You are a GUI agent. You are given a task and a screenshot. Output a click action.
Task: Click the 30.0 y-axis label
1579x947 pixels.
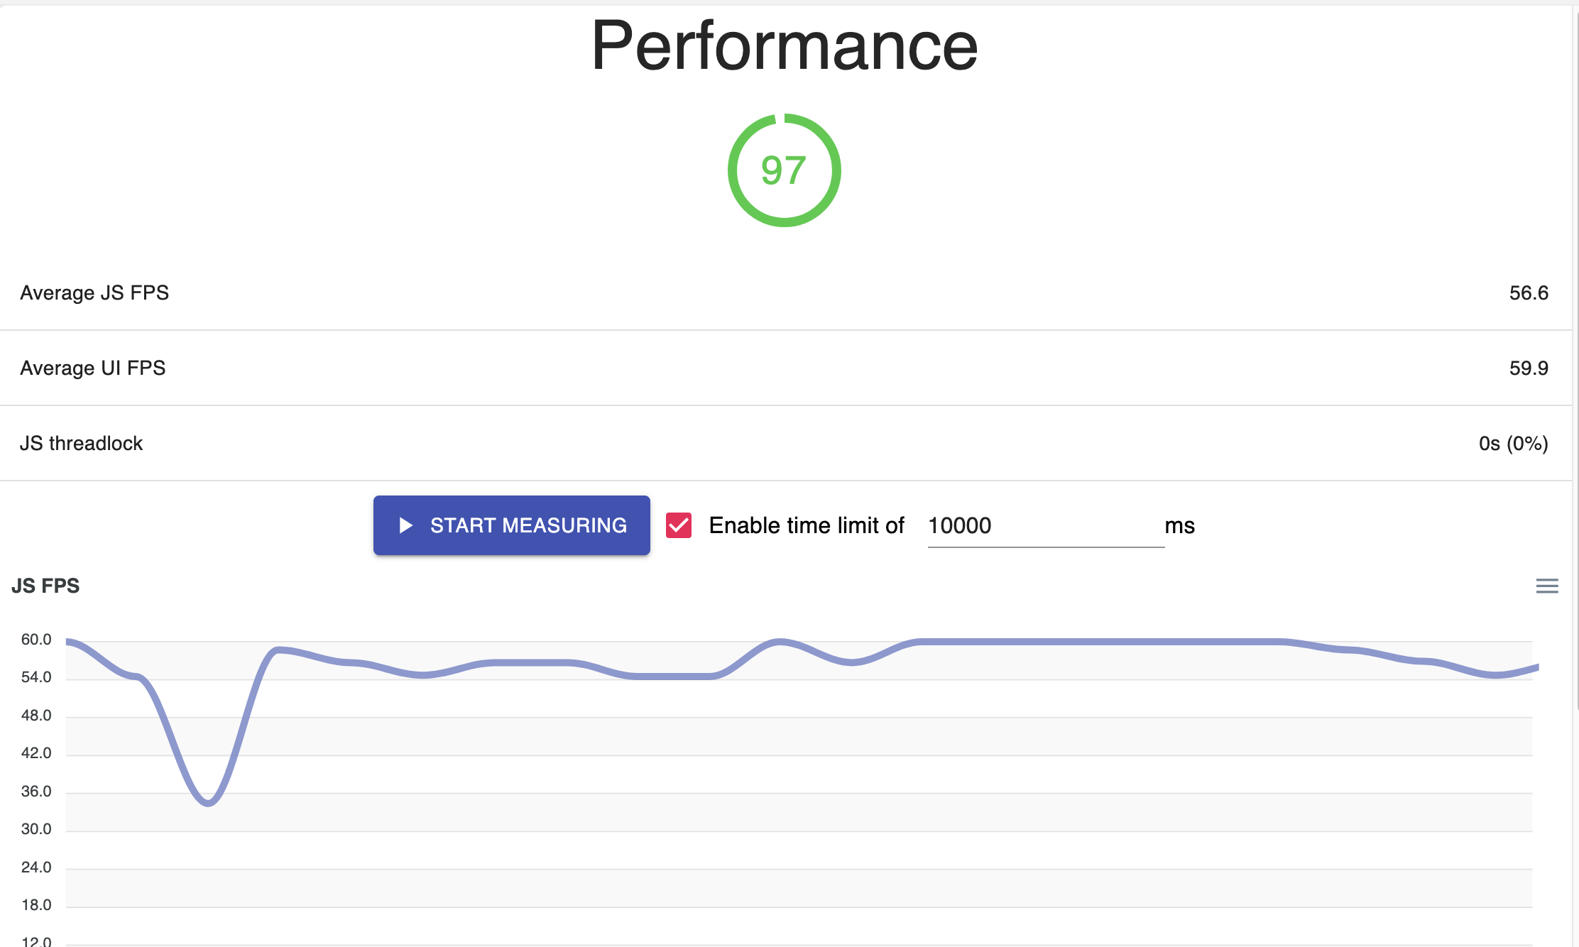[36, 828]
